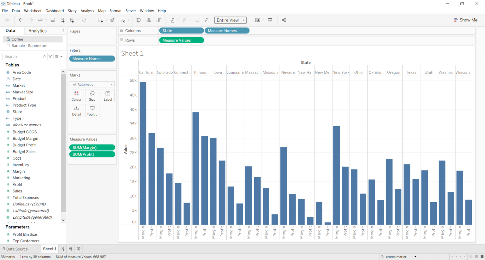This screenshot has height=260, width=485.
Task: Show or hide cards with the toolbar icon
Action: tap(258, 20)
